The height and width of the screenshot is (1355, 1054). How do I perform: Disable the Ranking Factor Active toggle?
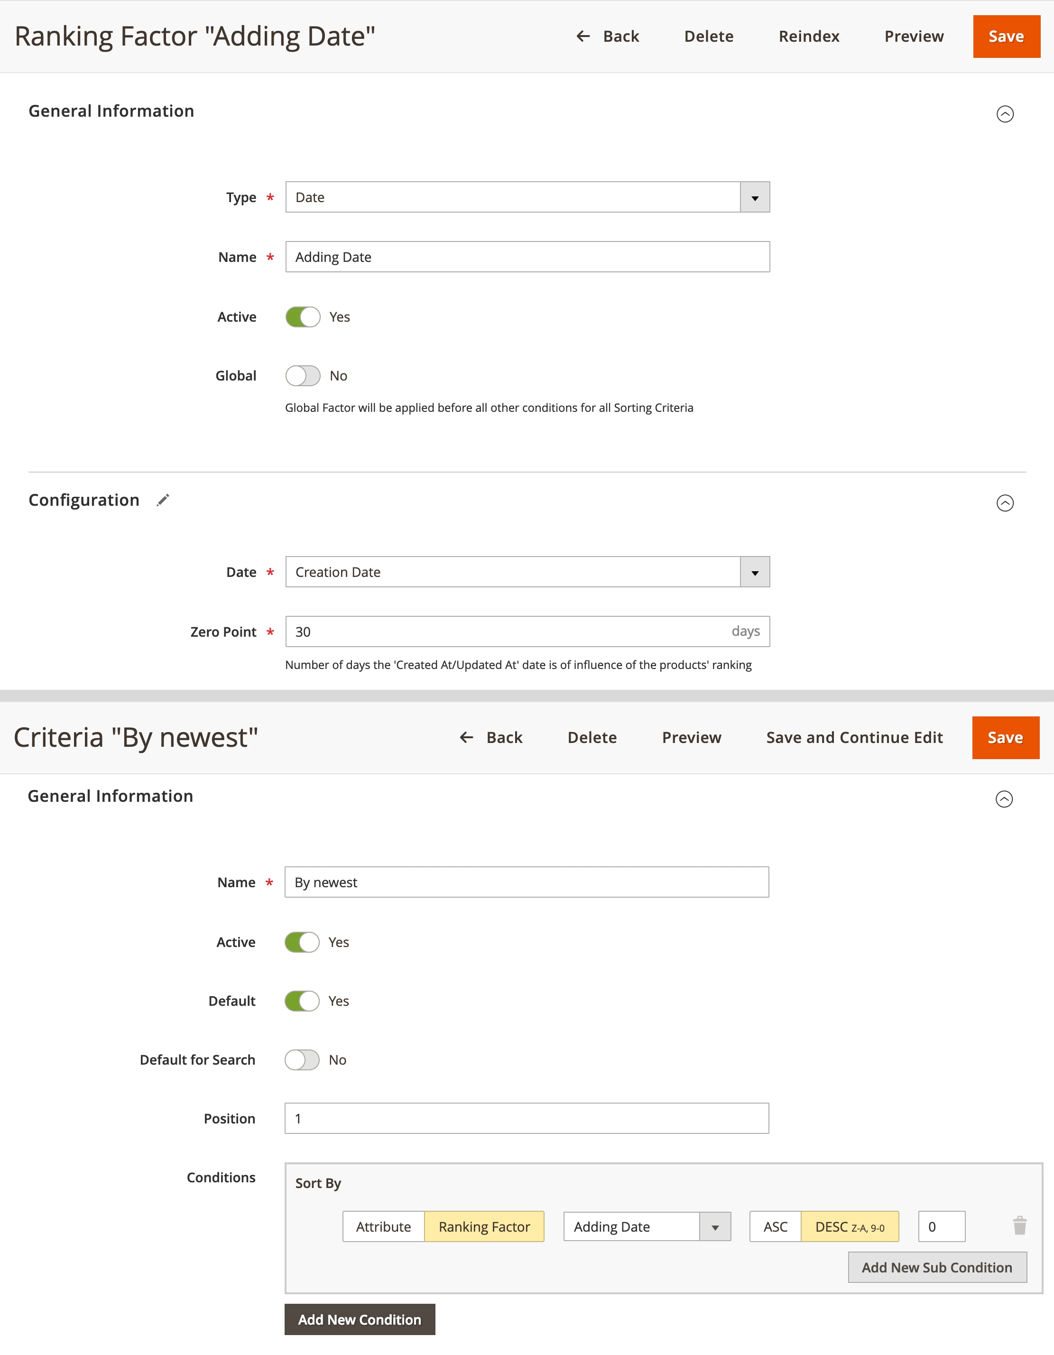(303, 317)
